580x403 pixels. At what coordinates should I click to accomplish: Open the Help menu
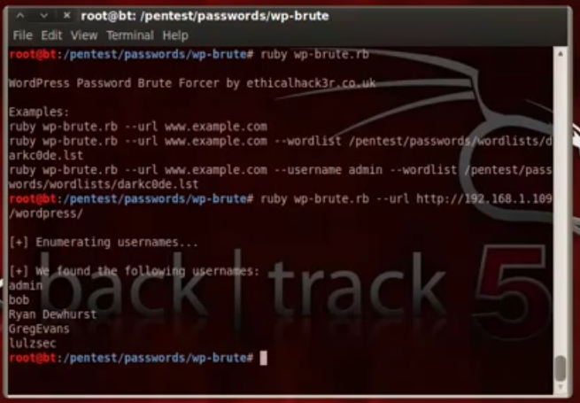[x=175, y=35]
